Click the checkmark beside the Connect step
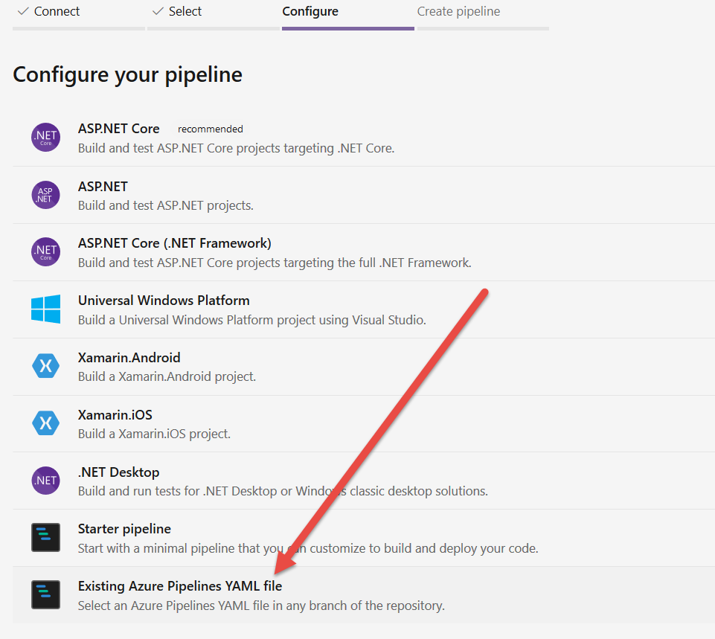The width and height of the screenshot is (715, 639). [x=23, y=11]
